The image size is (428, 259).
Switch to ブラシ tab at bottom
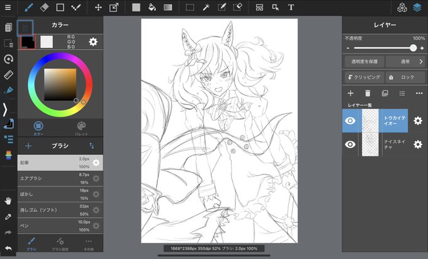click(x=31, y=244)
